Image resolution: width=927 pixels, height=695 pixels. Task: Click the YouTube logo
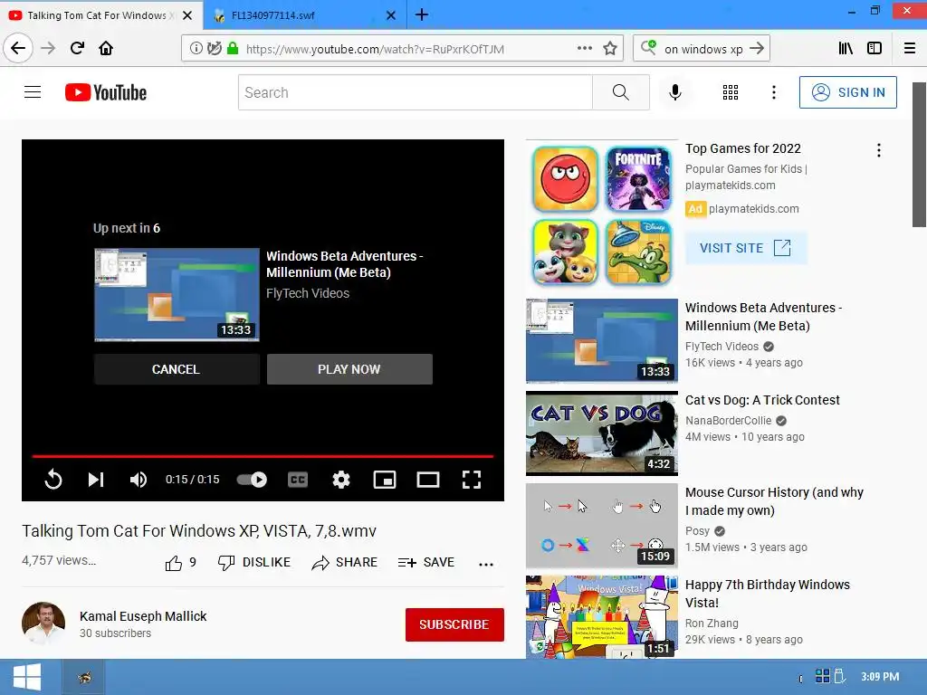(x=106, y=92)
